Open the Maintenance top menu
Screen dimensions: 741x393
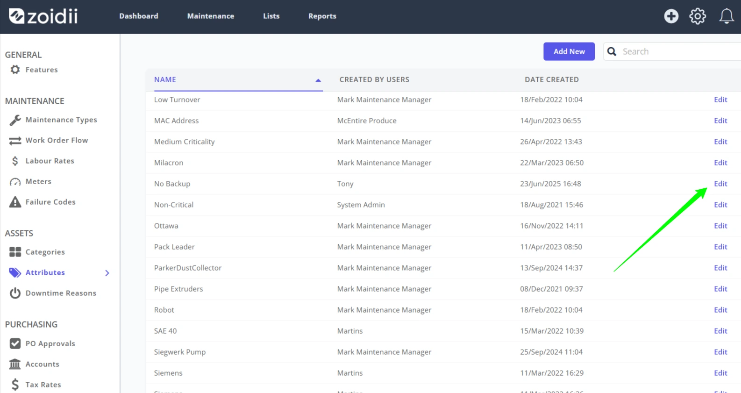click(x=211, y=16)
